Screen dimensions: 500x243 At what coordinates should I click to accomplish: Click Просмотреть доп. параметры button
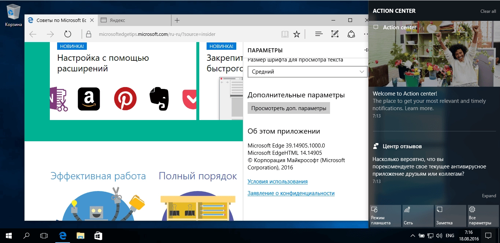(x=289, y=108)
